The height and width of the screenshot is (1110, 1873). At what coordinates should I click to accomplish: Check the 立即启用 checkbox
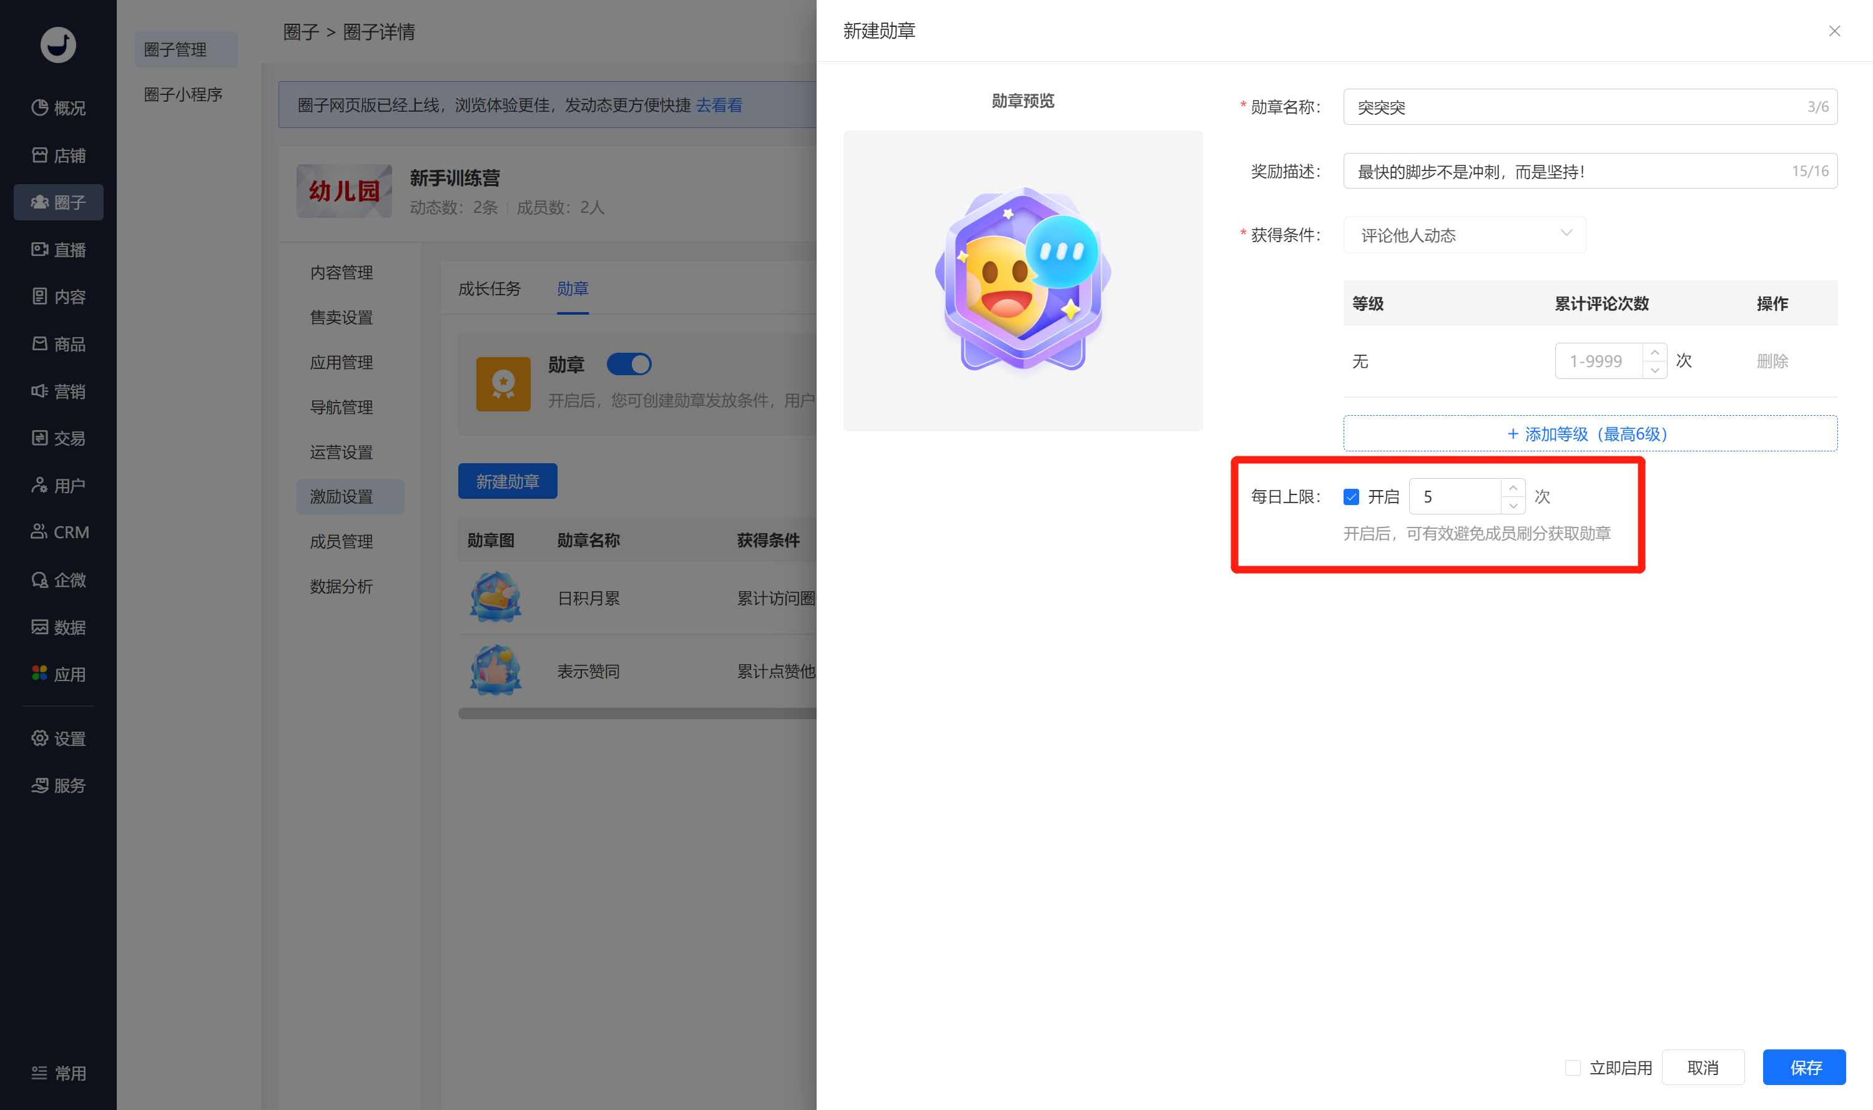1572,1068
